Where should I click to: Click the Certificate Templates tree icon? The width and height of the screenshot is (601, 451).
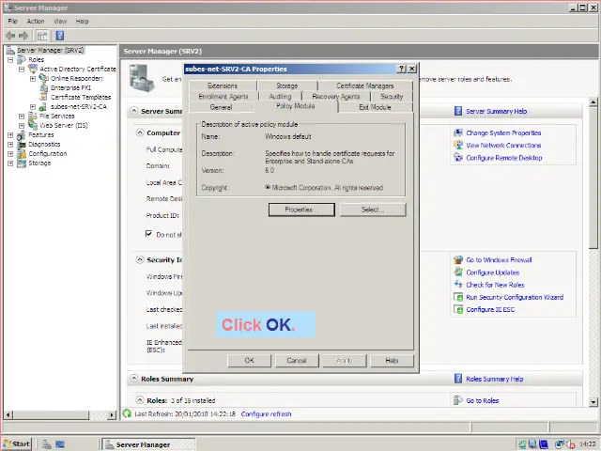coord(45,97)
